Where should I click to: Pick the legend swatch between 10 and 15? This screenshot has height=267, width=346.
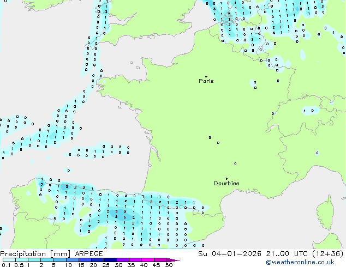click(72, 260)
